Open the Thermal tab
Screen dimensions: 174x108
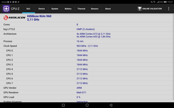click(x=81, y=9)
